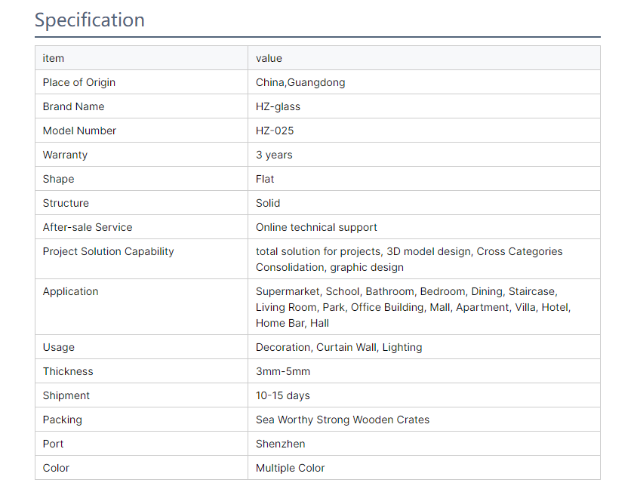Click the 3 years warranty value
This screenshot has height=495, width=637.
pyautogui.click(x=274, y=155)
